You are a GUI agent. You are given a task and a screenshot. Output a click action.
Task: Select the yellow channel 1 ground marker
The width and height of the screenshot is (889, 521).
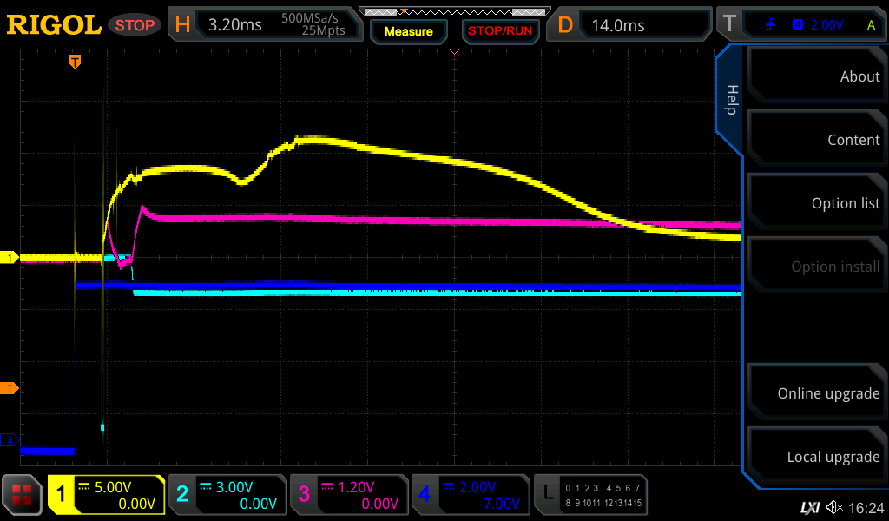[10, 258]
